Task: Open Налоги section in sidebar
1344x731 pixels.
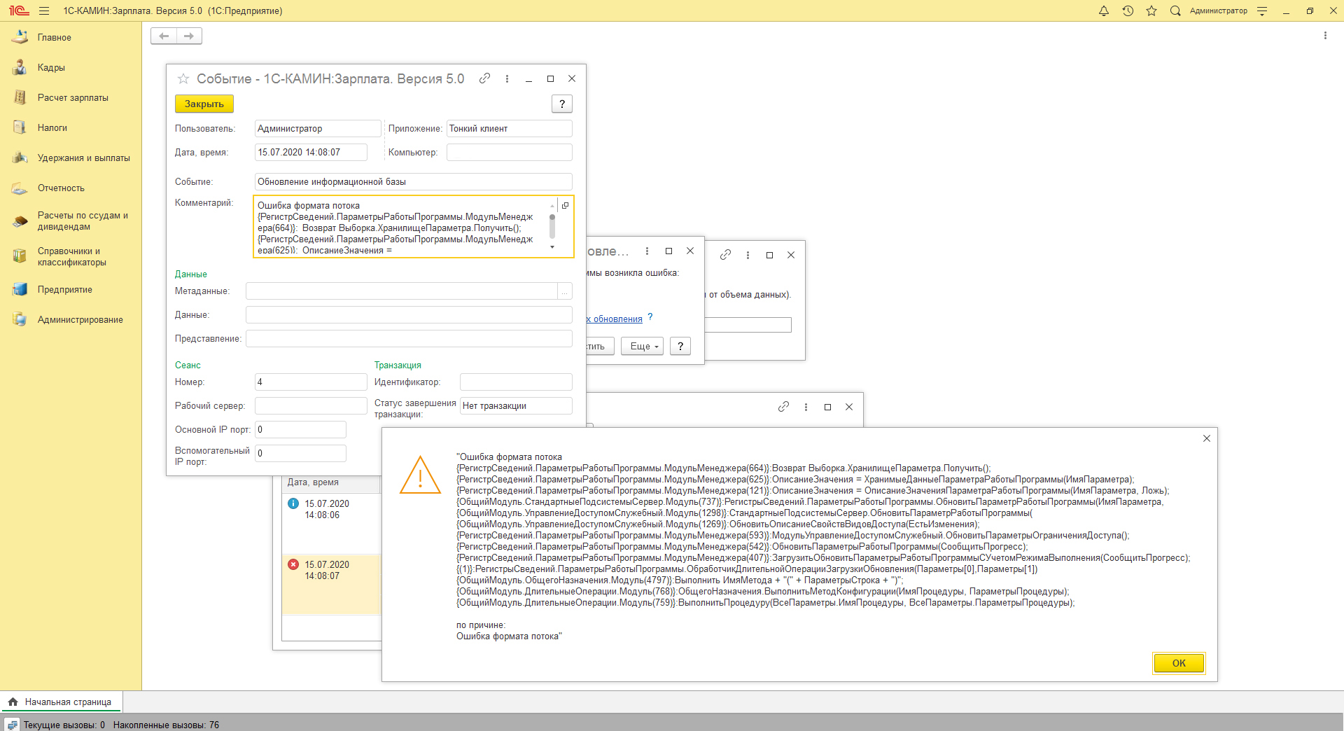Action: coord(71,127)
